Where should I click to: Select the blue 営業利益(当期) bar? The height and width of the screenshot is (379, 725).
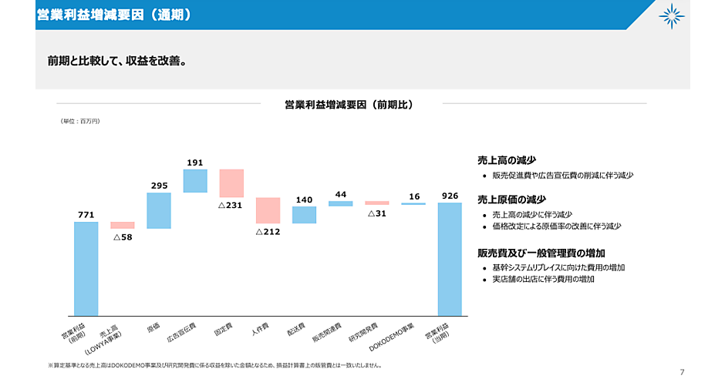450,260
